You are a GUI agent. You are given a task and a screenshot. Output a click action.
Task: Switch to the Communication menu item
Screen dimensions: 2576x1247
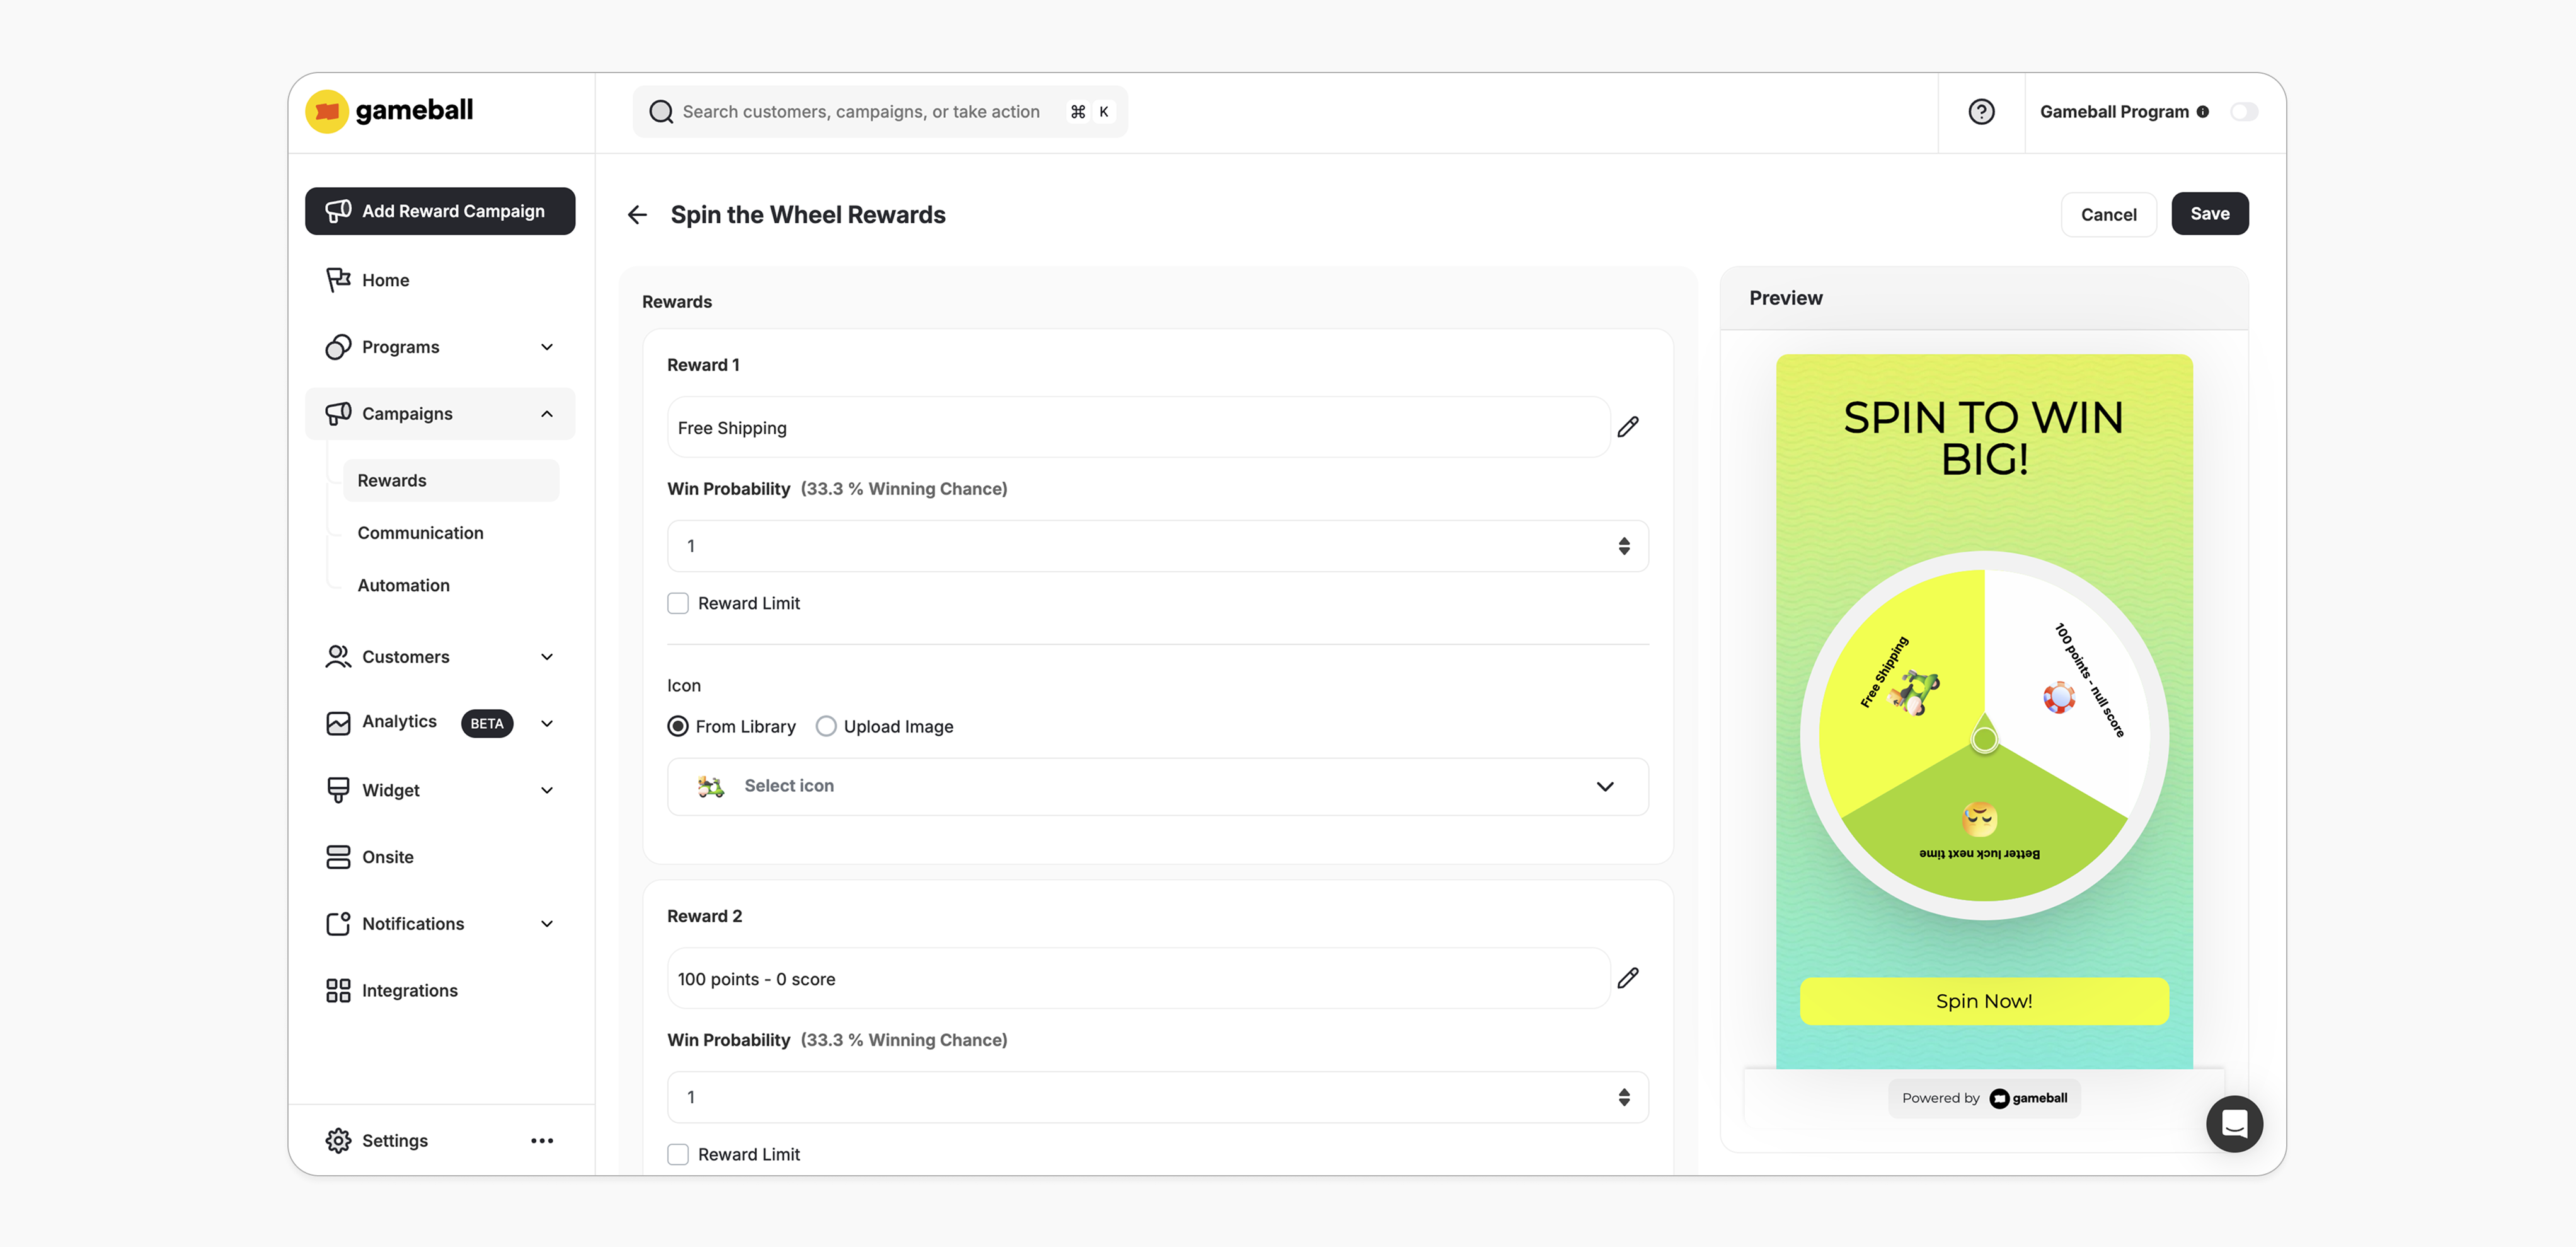click(420, 533)
